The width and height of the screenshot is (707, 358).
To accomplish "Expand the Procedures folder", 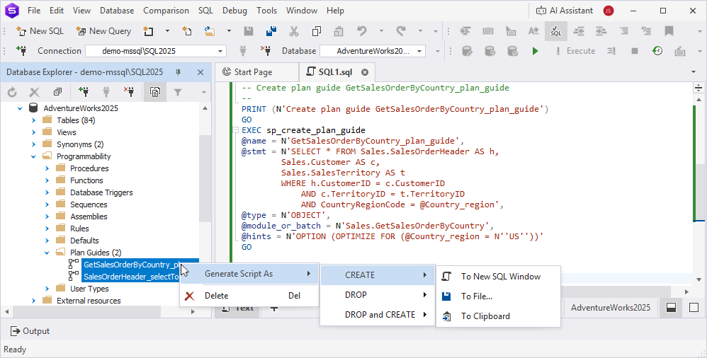I will tap(47, 168).
